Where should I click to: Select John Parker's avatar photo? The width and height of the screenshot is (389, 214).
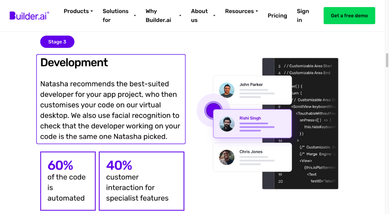click(227, 90)
